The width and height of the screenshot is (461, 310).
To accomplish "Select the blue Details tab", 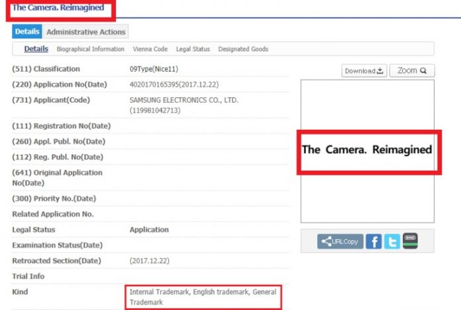I will click(x=27, y=32).
